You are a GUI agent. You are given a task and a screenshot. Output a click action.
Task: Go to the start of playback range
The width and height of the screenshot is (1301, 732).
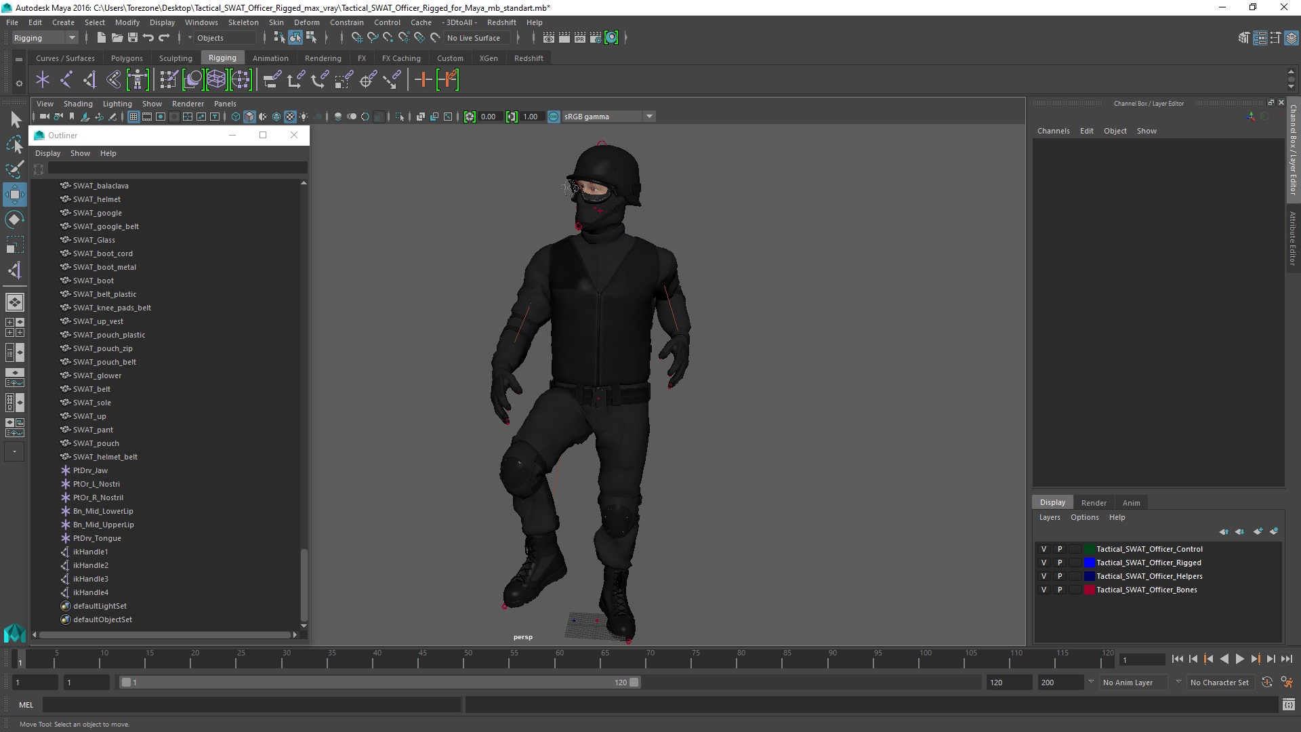1177,659
